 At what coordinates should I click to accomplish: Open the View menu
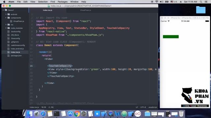33,2
